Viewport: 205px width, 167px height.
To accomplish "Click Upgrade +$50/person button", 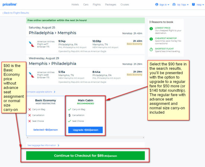I will pyautogui.click(x=85, y=130).
